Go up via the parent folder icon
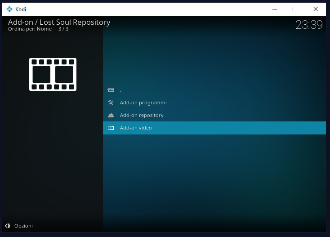Viewport: 330px width, 237px height. tap(111, 90)
